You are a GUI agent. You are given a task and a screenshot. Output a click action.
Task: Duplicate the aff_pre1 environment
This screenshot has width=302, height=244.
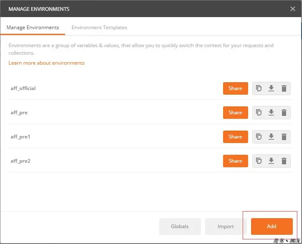pyautogui.click(x=259, y=137)
